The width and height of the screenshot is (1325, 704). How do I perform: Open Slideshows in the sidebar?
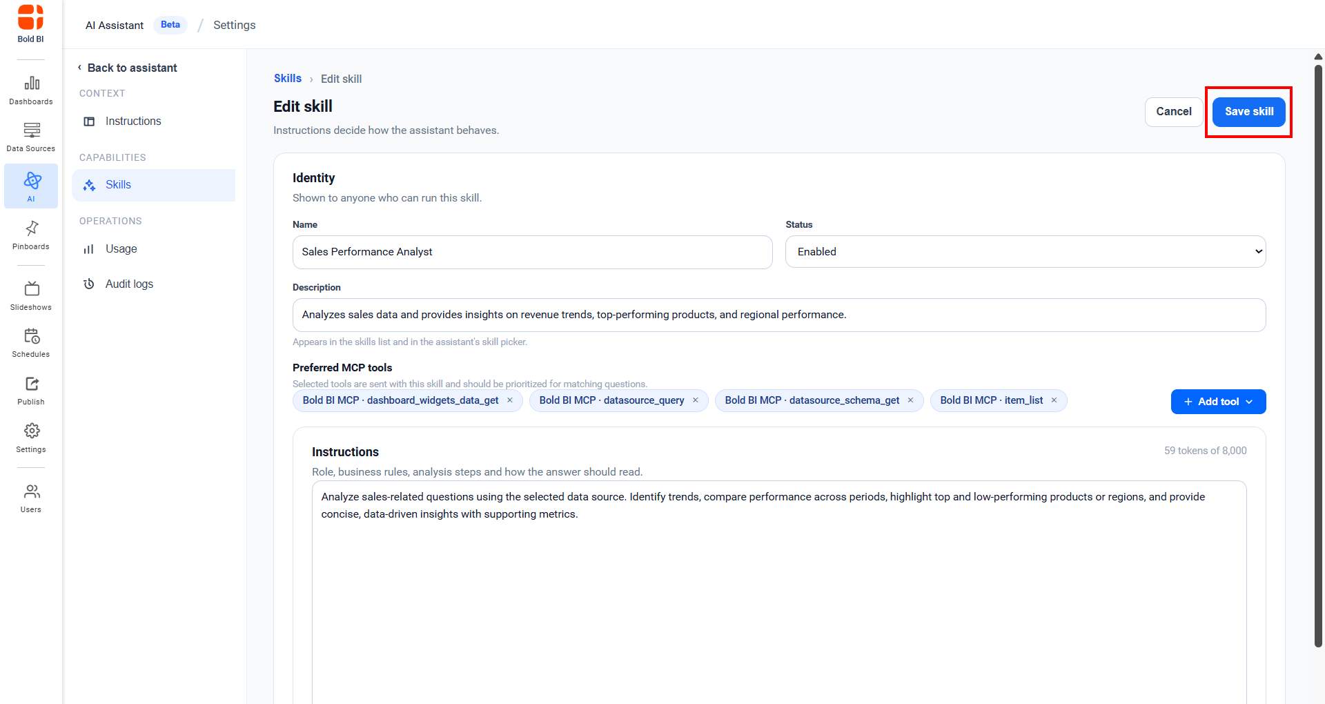click(31, 296)
